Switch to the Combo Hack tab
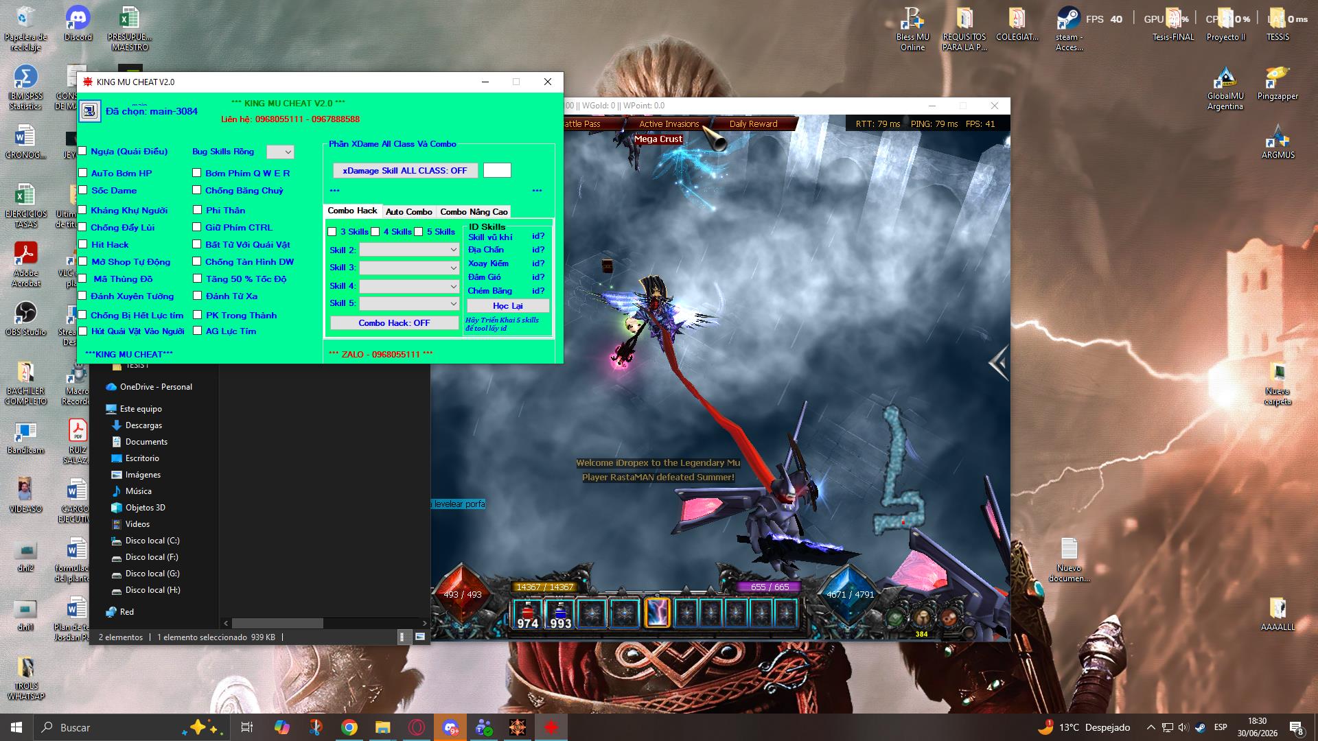The width and height of the screenshot is (1318, 741). (352, 211)
